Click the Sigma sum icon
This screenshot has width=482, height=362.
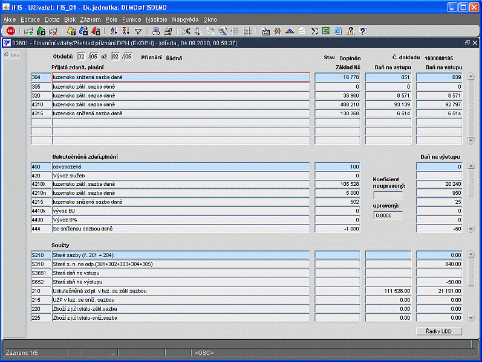tap(313, 31)
